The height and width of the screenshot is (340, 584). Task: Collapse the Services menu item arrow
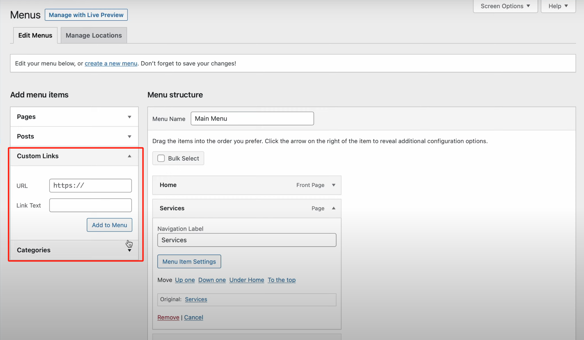(333, 208)
